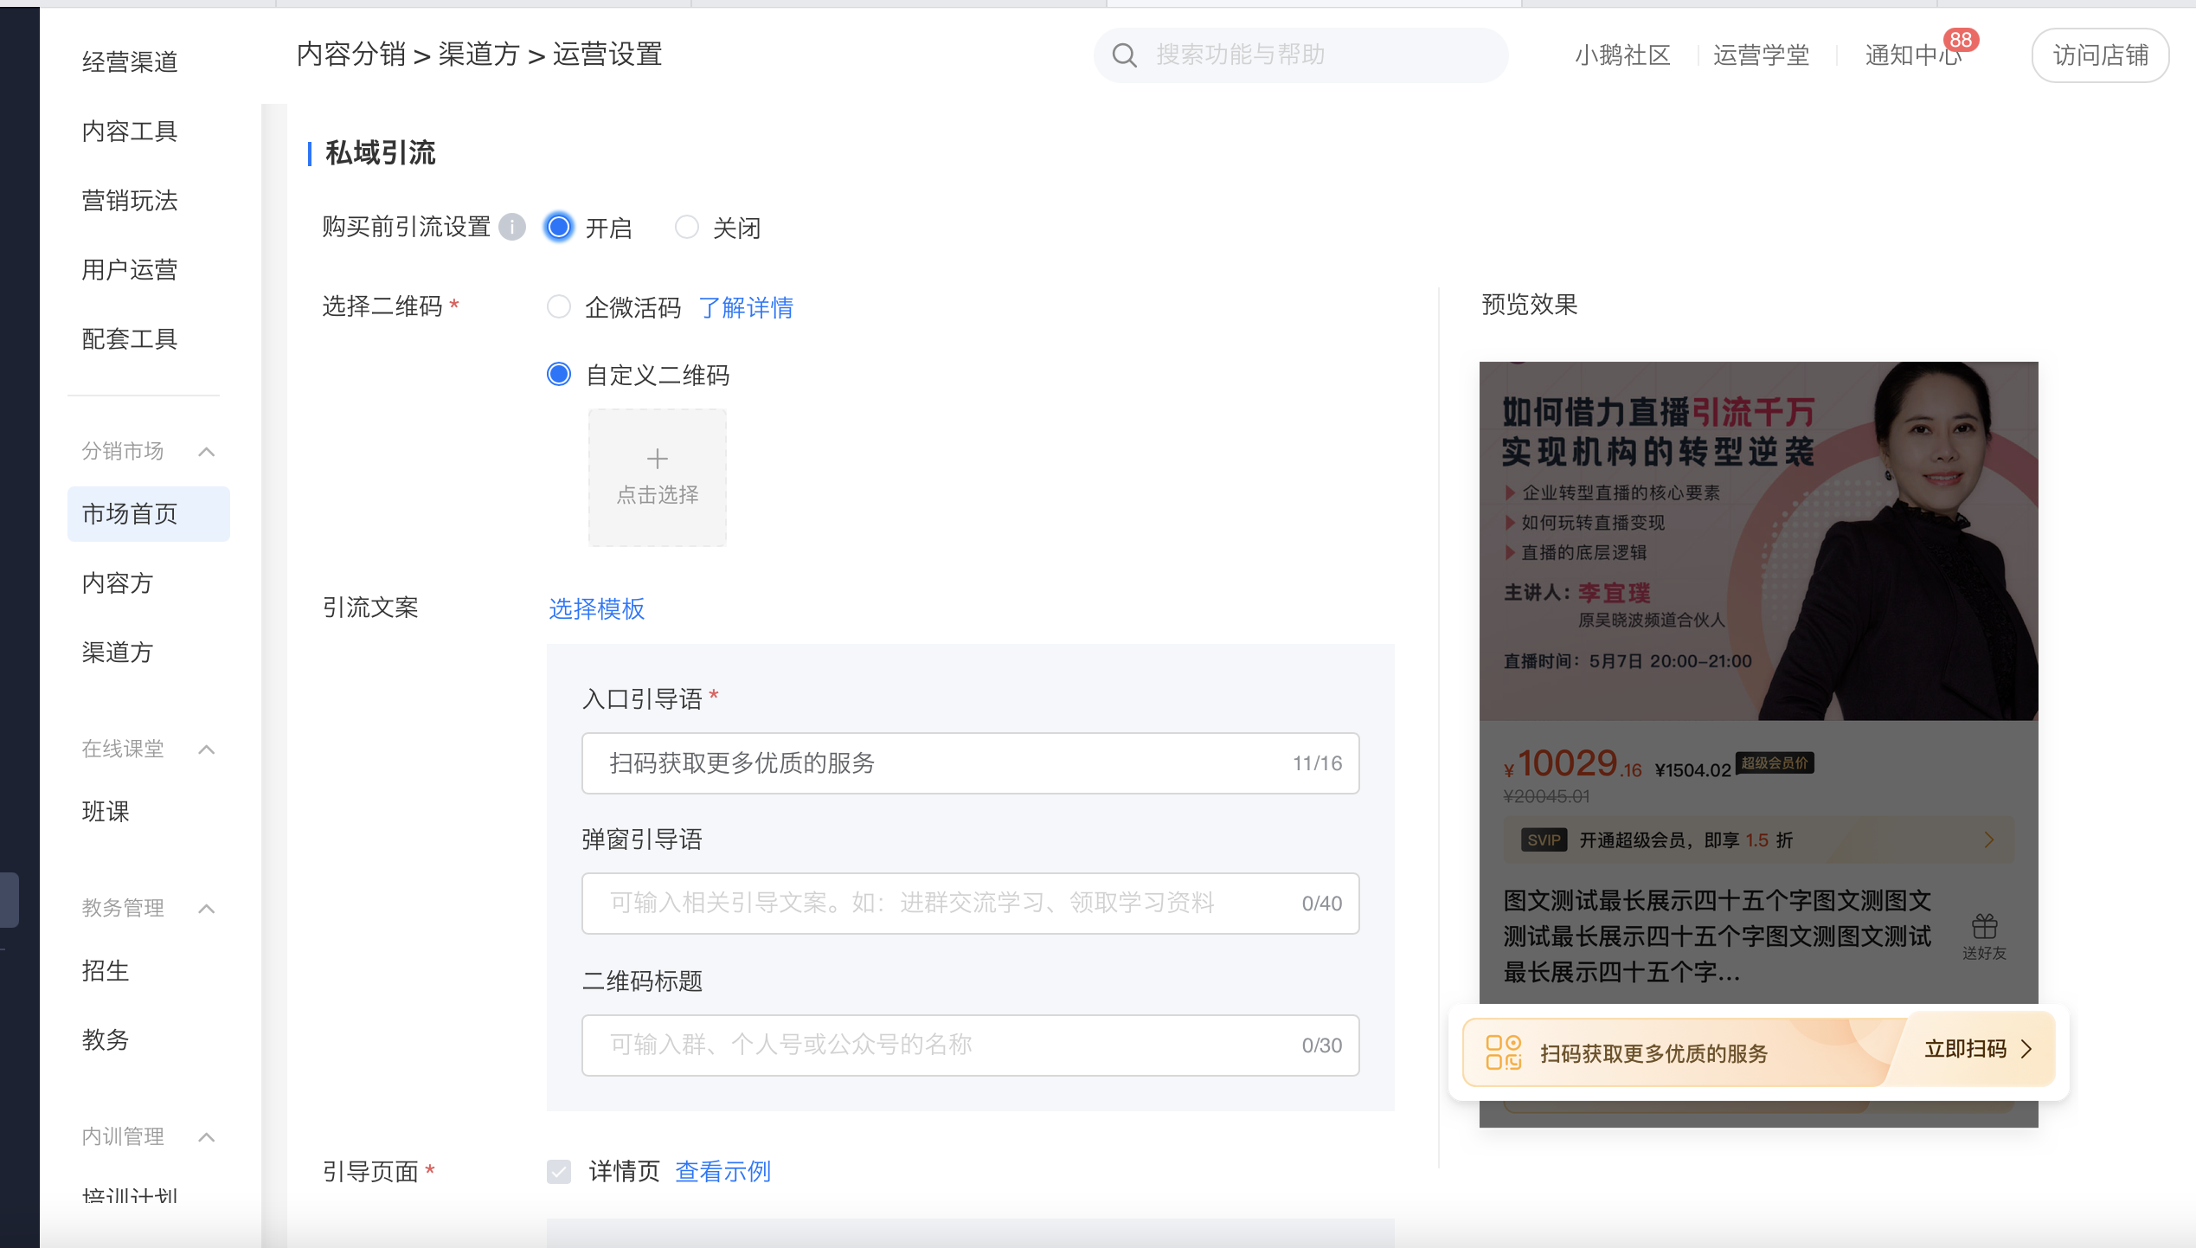This screenshot has width=2196, height=1248.
Task: Go to 市场首页 menu item
Action: (149, 514)
